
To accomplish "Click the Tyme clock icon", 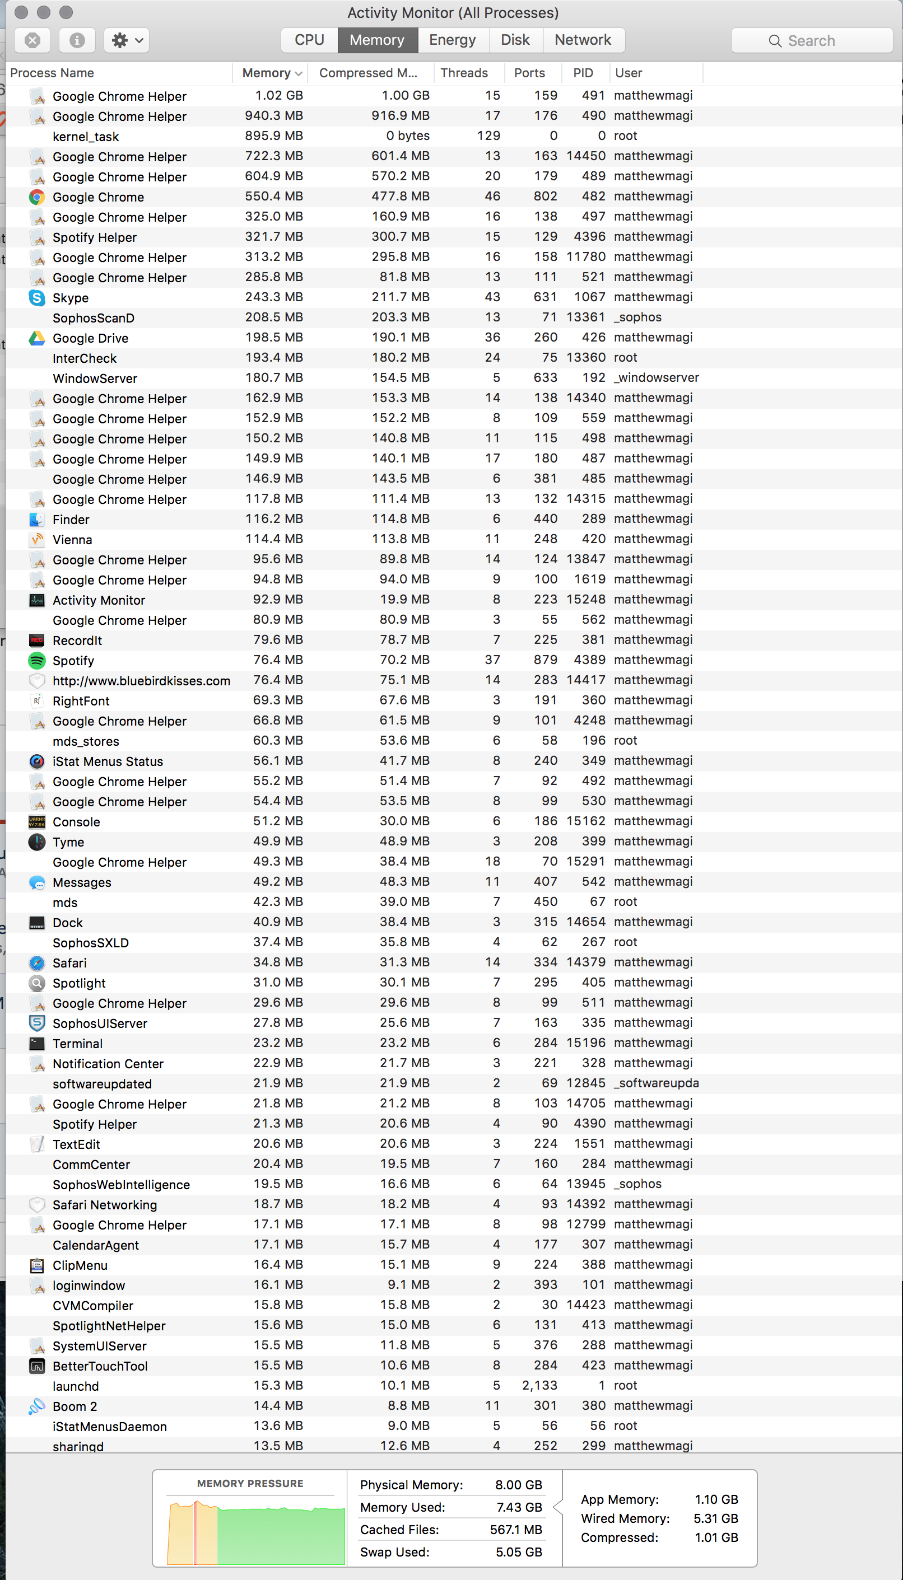I will coord(37,842).
